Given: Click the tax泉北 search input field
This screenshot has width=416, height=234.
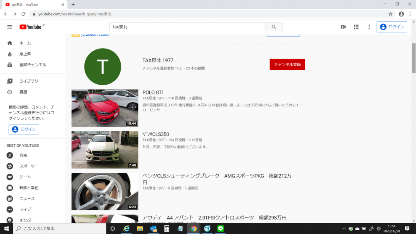Looking at the screenshot, I should click(187, 27).
